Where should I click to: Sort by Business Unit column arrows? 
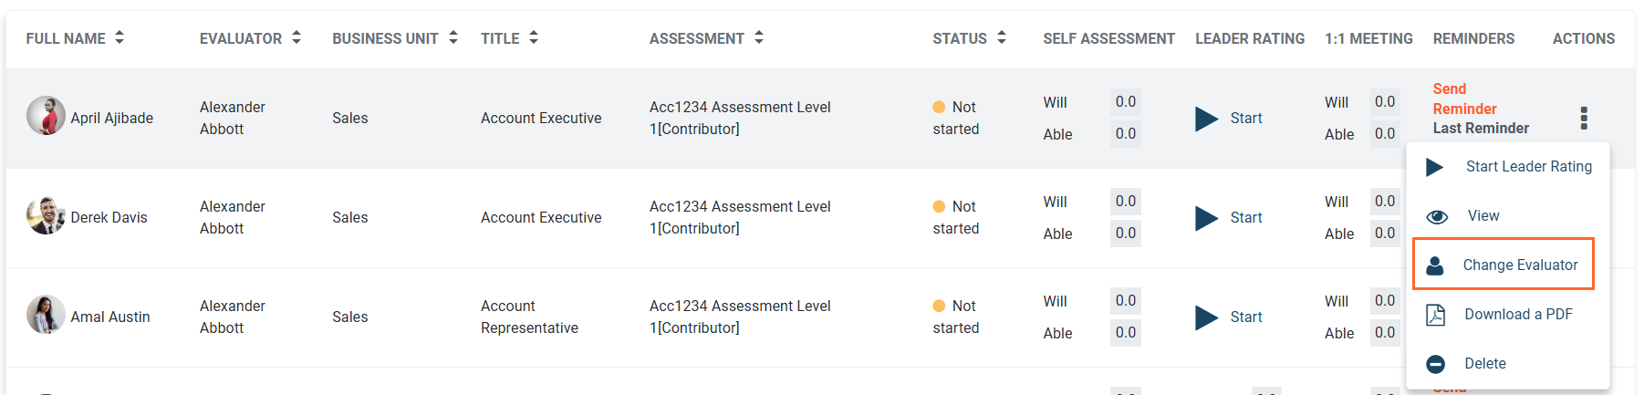453,37
